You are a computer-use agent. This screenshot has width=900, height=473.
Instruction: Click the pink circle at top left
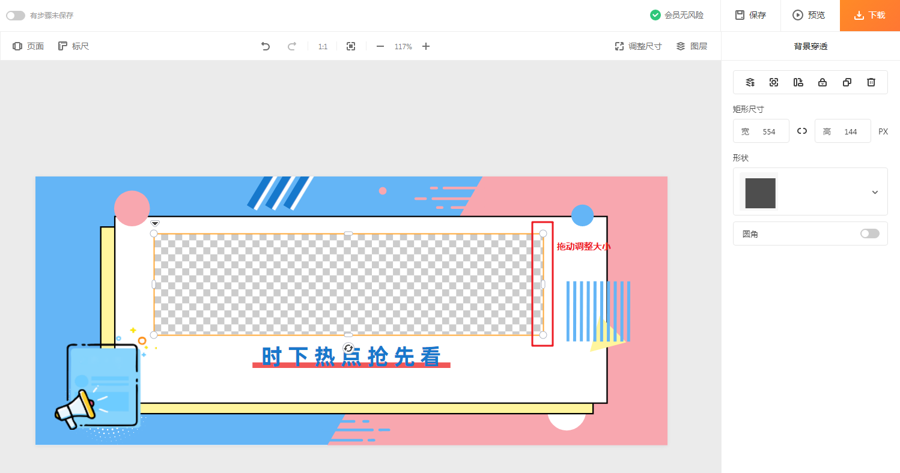(x=132, y=208)
